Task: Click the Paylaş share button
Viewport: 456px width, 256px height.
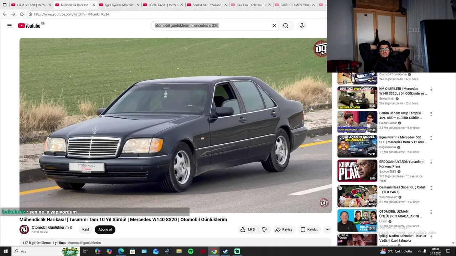Action: pyautogui.click(x=284, y=230)
